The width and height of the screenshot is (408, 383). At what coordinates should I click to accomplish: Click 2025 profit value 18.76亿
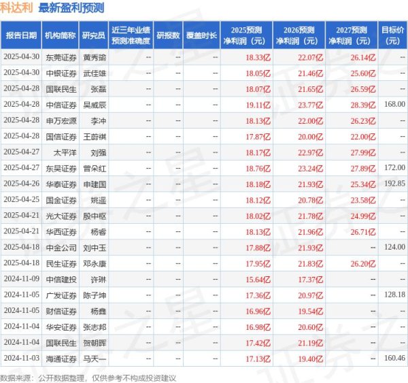[258, 169]
